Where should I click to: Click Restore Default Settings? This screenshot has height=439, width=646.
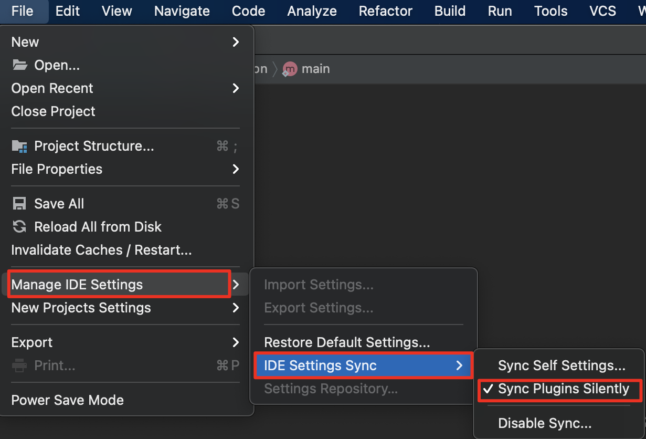tap(346, 342)
